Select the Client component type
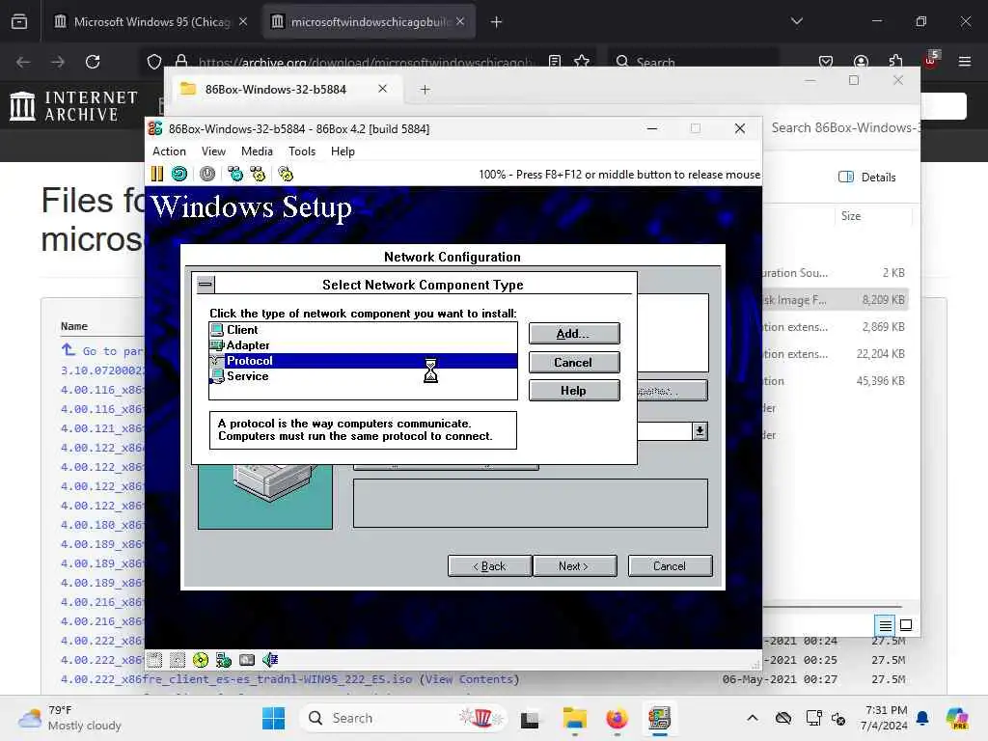 pyautogui.click(x=363, y=330)
